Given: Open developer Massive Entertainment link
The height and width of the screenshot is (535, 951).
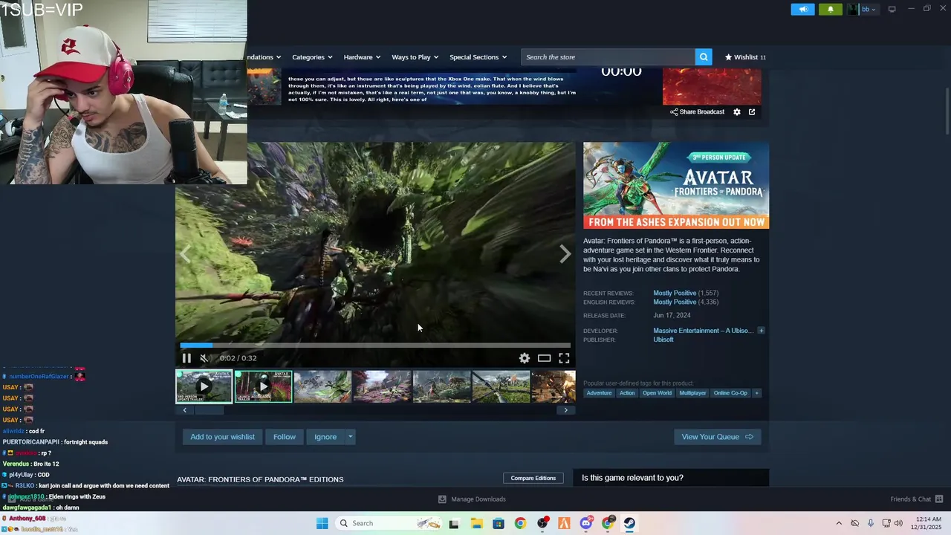Looking at the screenshot, I should point(704,331).
